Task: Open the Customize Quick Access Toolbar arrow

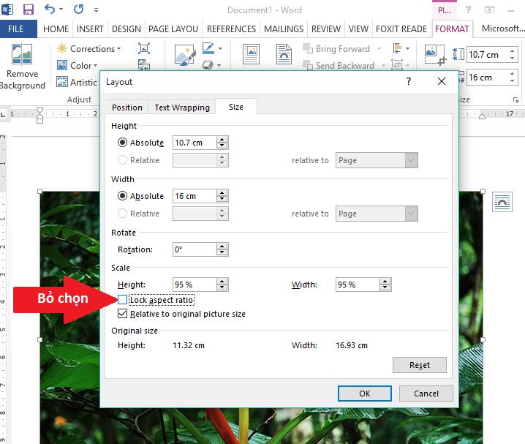Action: pyautogui.click(x=96, y=10)
